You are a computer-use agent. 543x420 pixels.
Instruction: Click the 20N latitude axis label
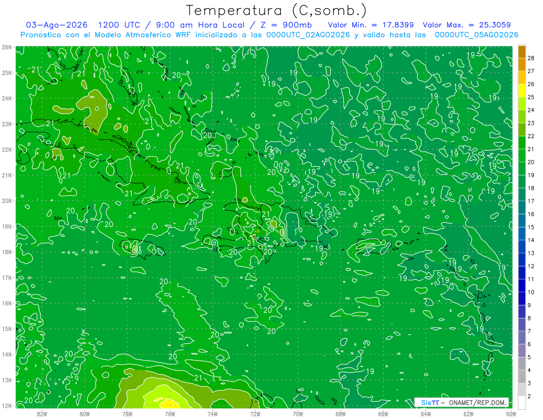pyautogui.click(x=6, y=201)
